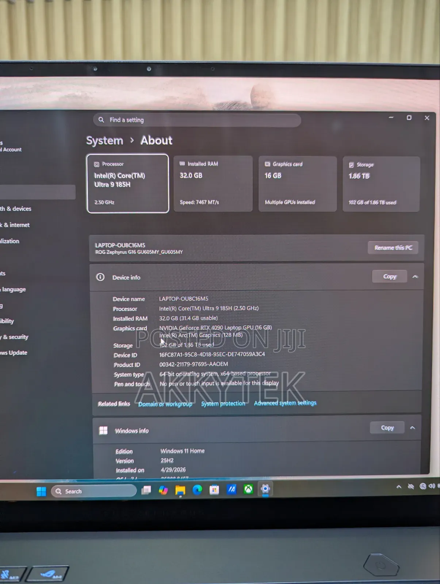The image size is (440, 584).
Task: Select the Processor summary card
Action: tap(128, 183)
